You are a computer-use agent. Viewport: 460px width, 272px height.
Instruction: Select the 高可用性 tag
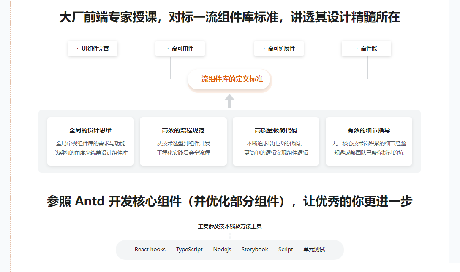pyautogui.click(x=180, y=49)
